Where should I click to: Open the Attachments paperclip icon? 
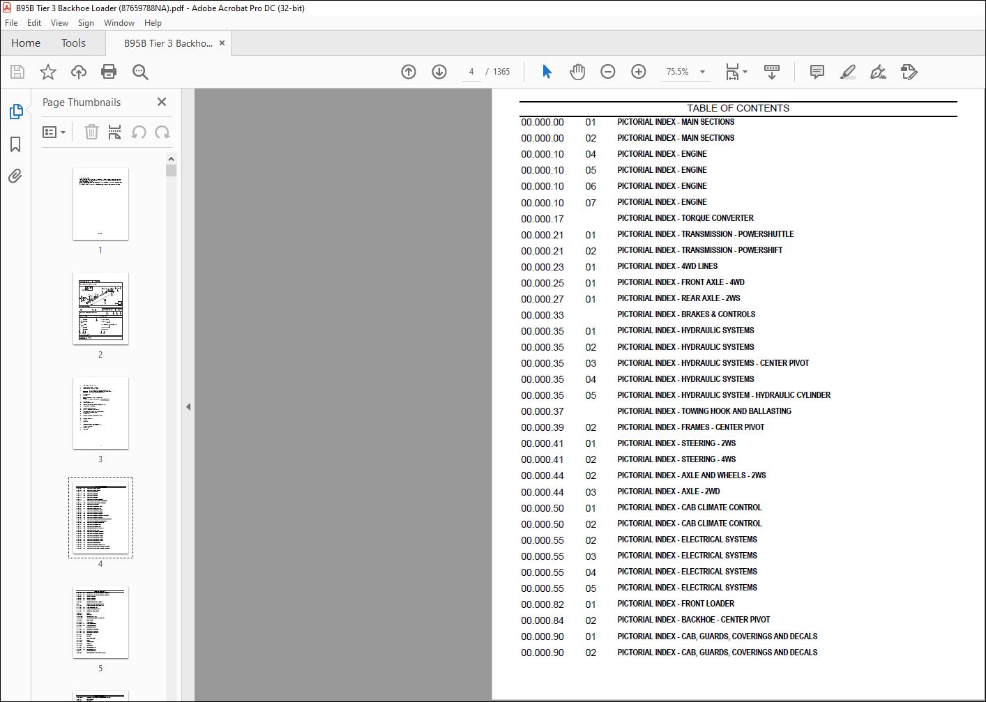(15, 176)
